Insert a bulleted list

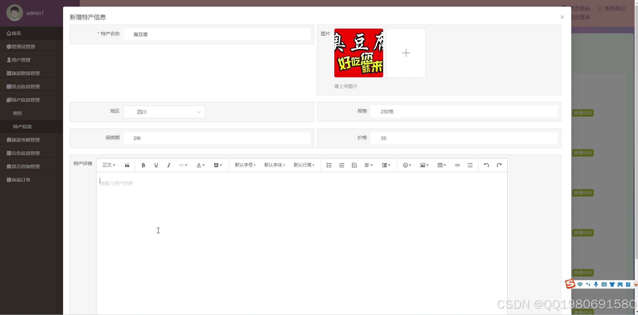pos(329,165)
